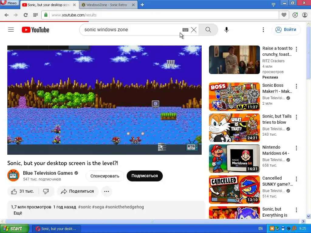Click the video player area

coord(104,100)
